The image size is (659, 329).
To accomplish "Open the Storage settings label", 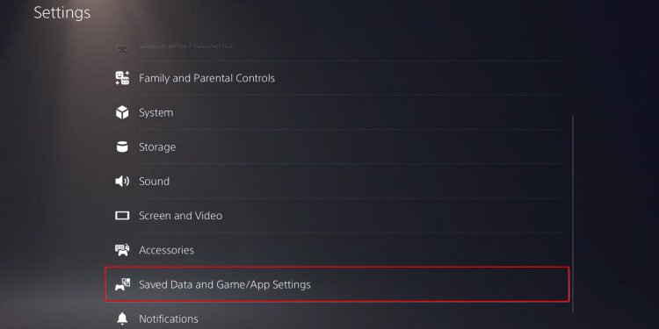I will tap(157, 147).
